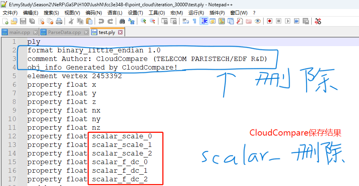
Task: Open Folder as Workspace icon
Action: [249, 21]
